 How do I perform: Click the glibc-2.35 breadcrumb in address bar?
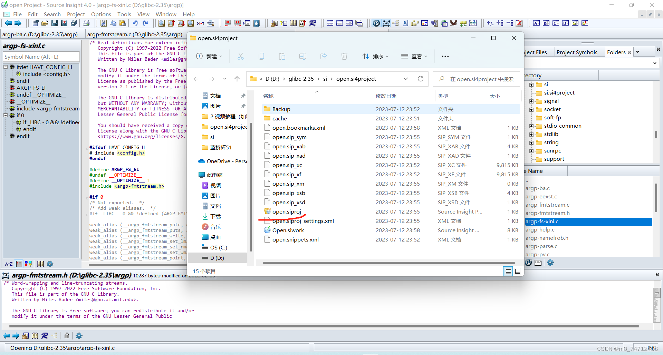(301, 79)
